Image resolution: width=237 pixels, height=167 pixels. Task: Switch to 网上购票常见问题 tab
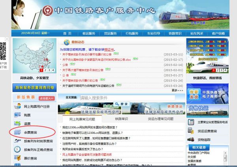pyautogui.click(x=82, y=119)
